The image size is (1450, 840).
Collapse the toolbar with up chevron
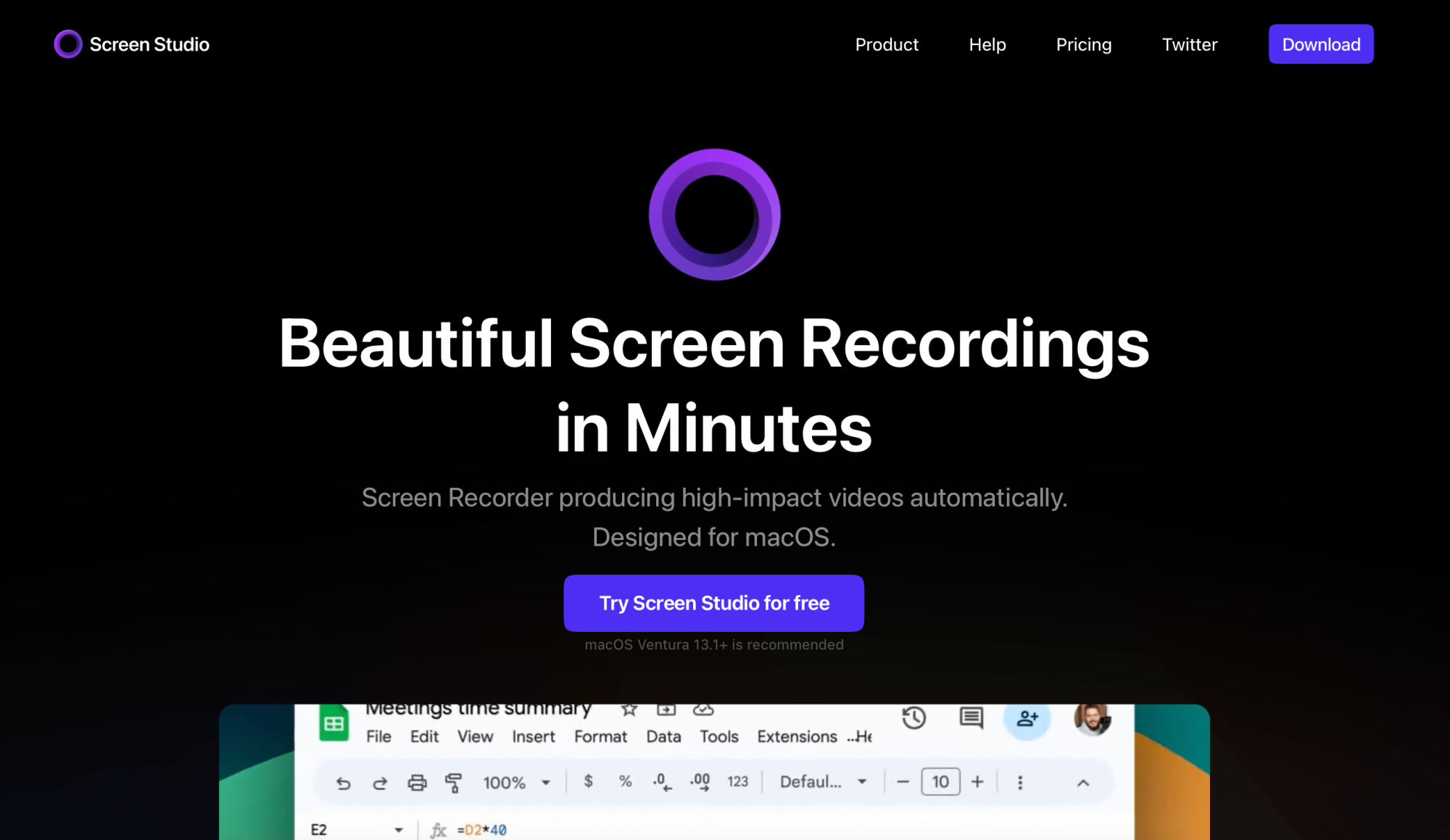point(1082,783)
